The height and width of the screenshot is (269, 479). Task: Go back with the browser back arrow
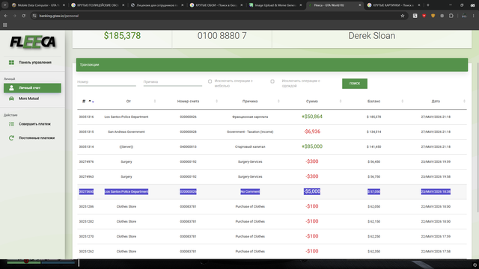tap(5, 16)
